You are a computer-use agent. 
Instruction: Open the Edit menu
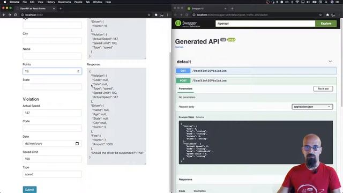(32, 2)
